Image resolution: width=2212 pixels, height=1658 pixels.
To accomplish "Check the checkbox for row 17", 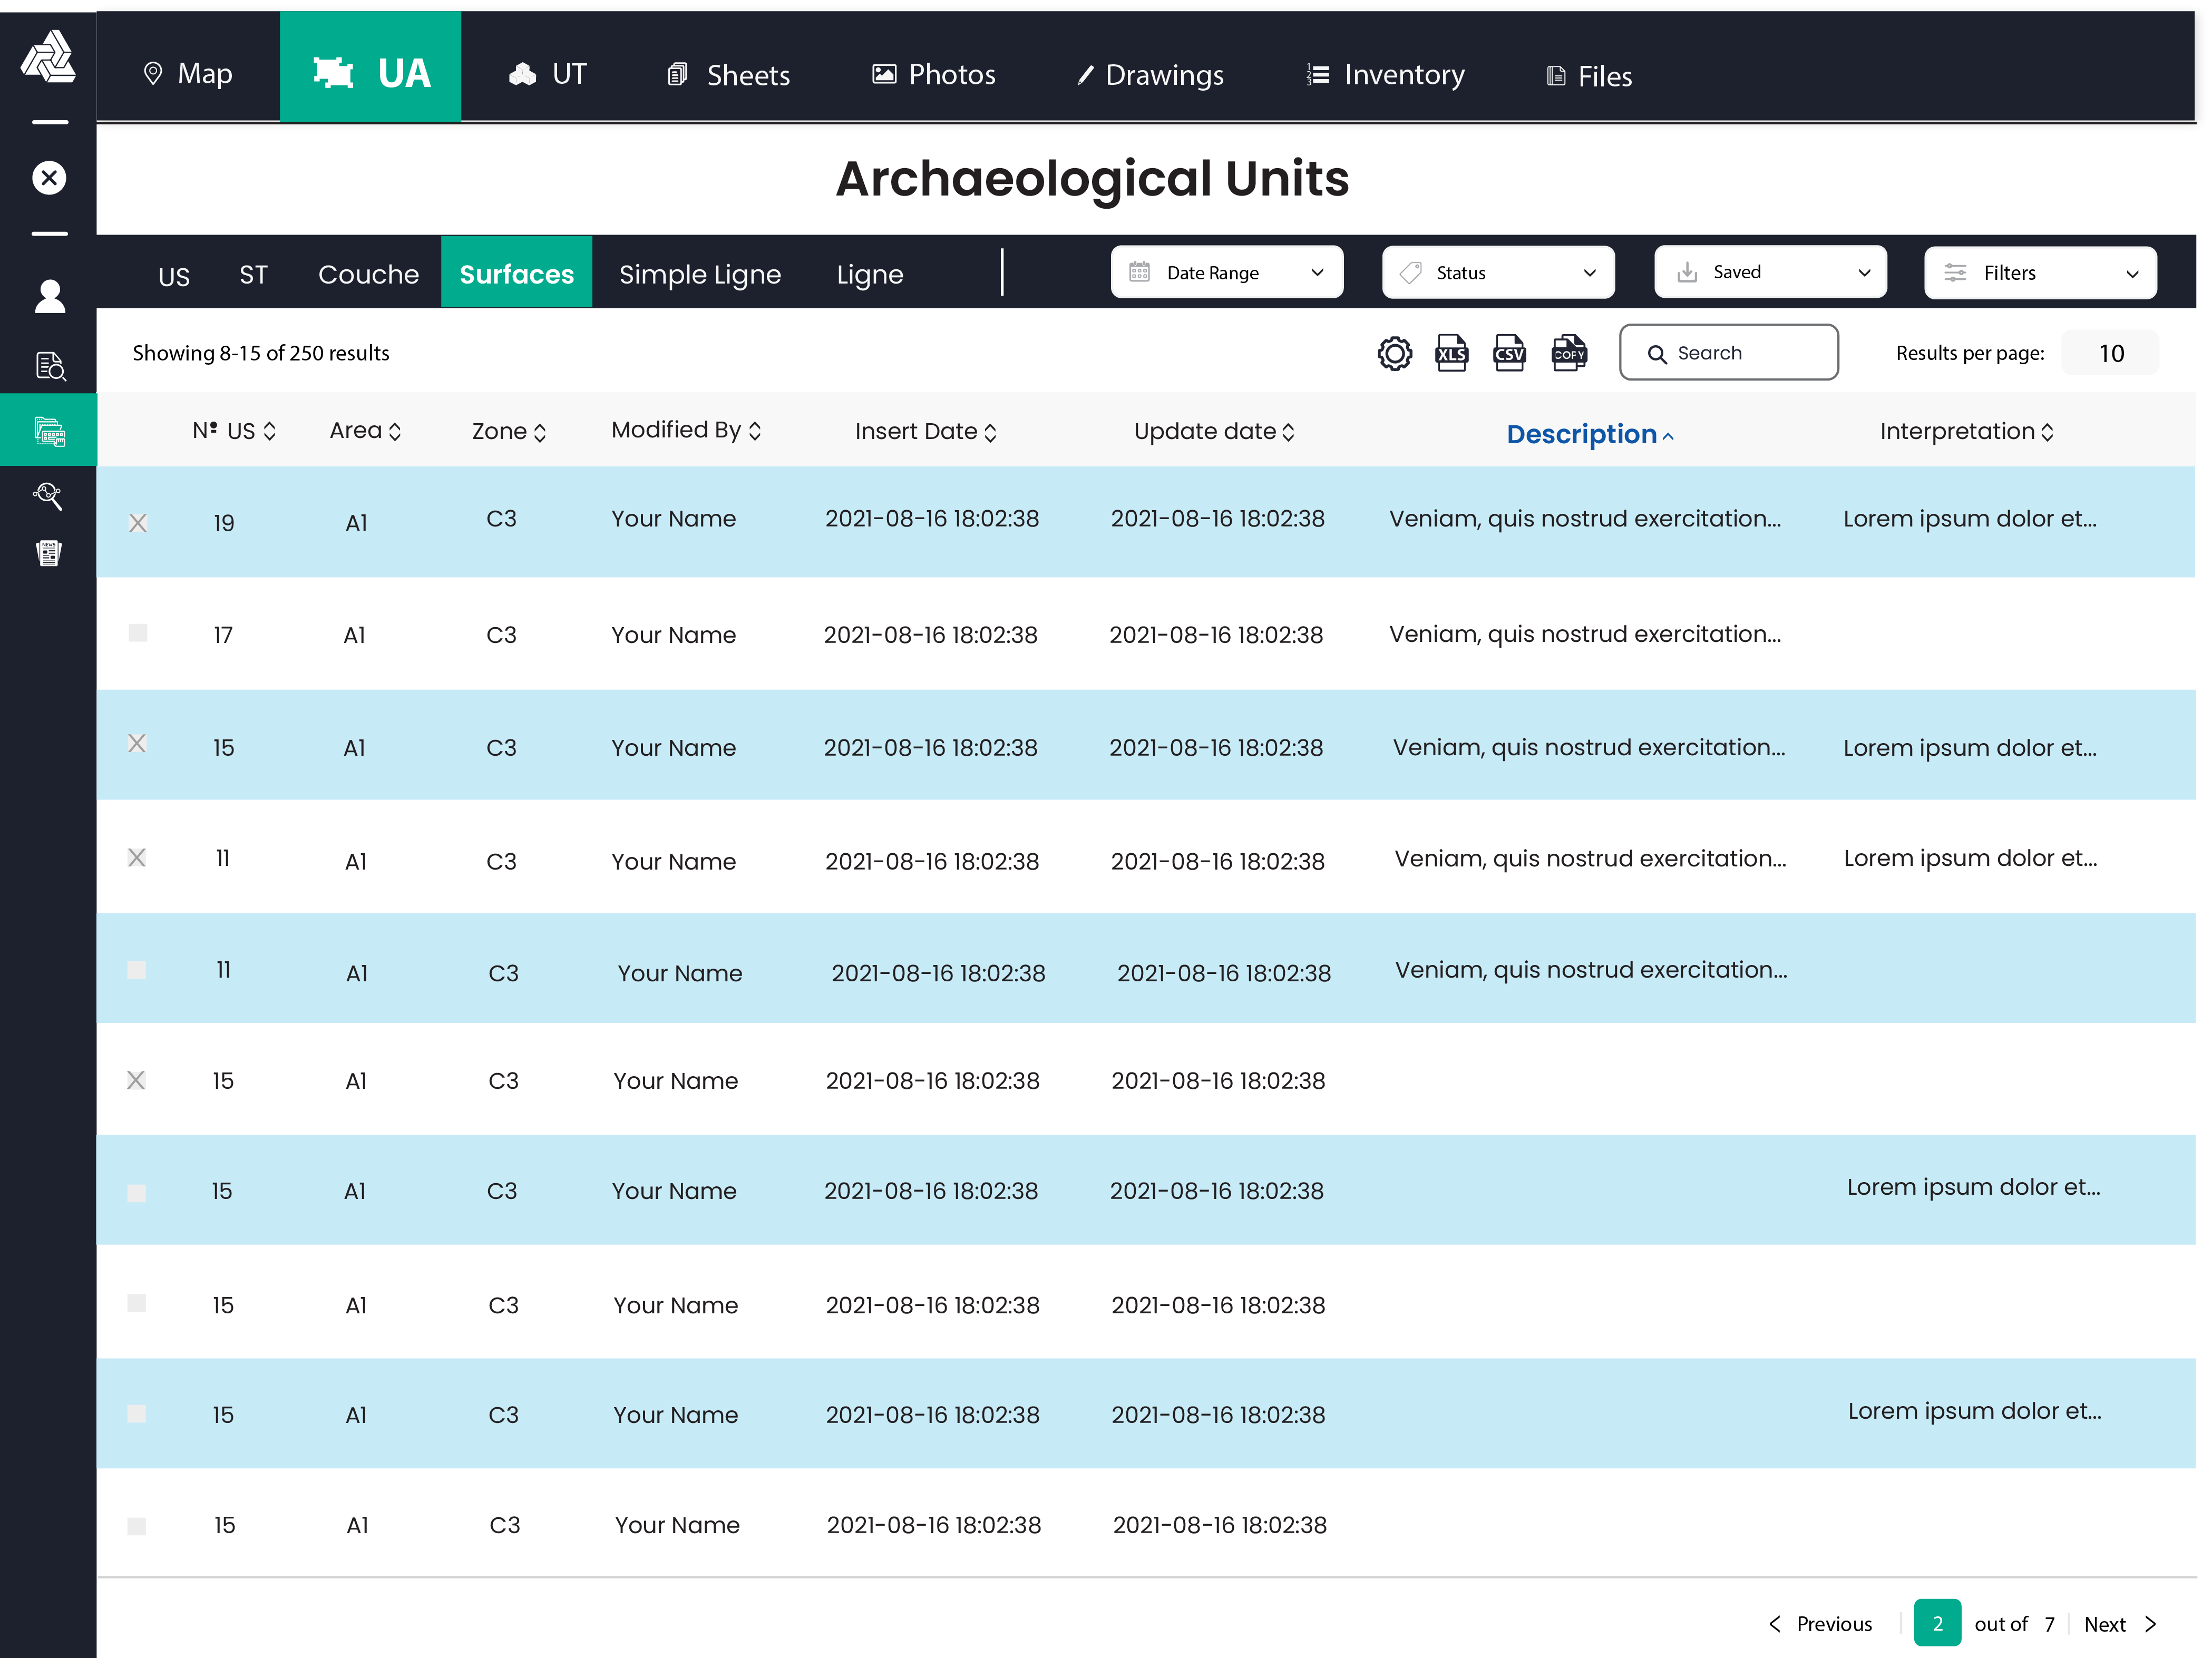I will click(x=138, y=633).
